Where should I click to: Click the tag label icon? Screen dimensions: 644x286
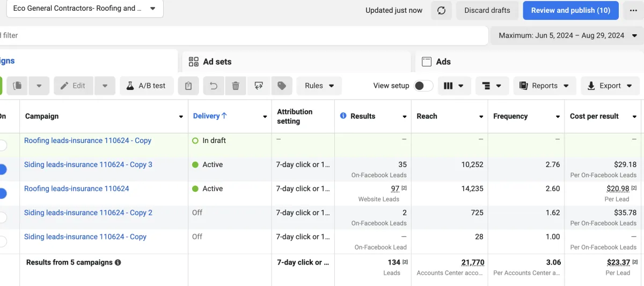282,86
